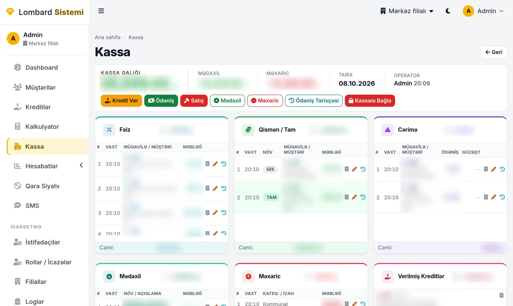Click the red Satış button
Image resolution: width=513 pixels, height=306 pixels.
point(194,101)
